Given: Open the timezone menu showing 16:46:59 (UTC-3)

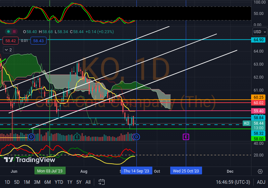Looking at the screenshot, I should 233,182.
